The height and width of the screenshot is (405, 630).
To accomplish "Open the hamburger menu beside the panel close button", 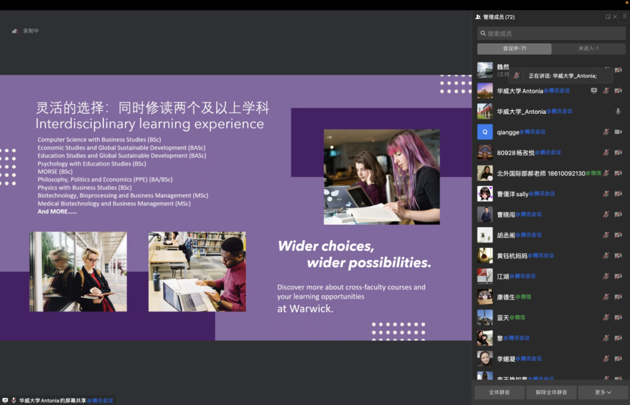I will (x=625, y=16).
